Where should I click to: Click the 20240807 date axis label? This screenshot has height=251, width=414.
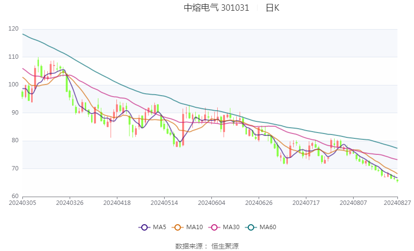click(x=353, y=203)
